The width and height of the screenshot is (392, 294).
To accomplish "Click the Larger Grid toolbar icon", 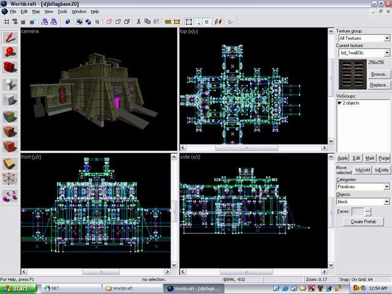I will 32,22.
